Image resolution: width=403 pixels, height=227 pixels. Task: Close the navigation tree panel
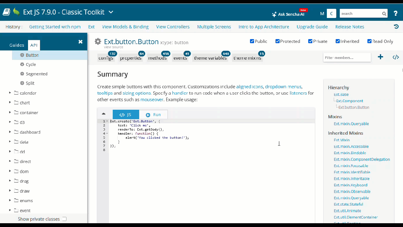tap(80, 42)
